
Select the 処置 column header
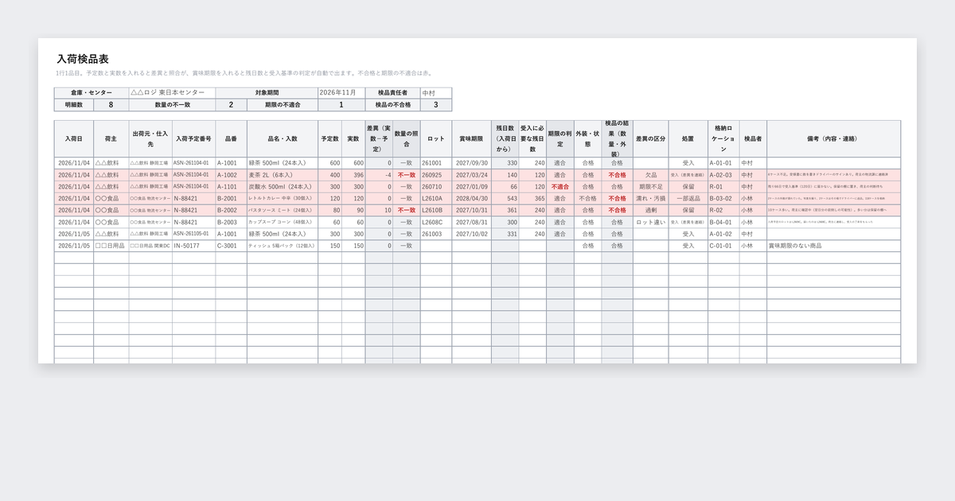tap(688, 138)
